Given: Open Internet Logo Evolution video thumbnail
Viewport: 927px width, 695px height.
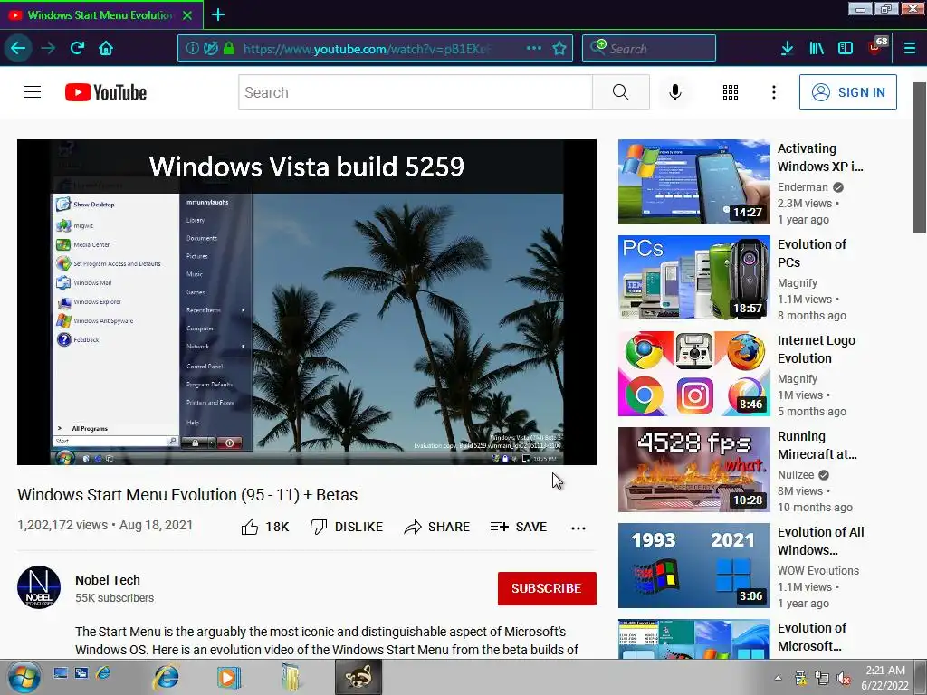Looking at the screenshot, I should coord(694,374).
